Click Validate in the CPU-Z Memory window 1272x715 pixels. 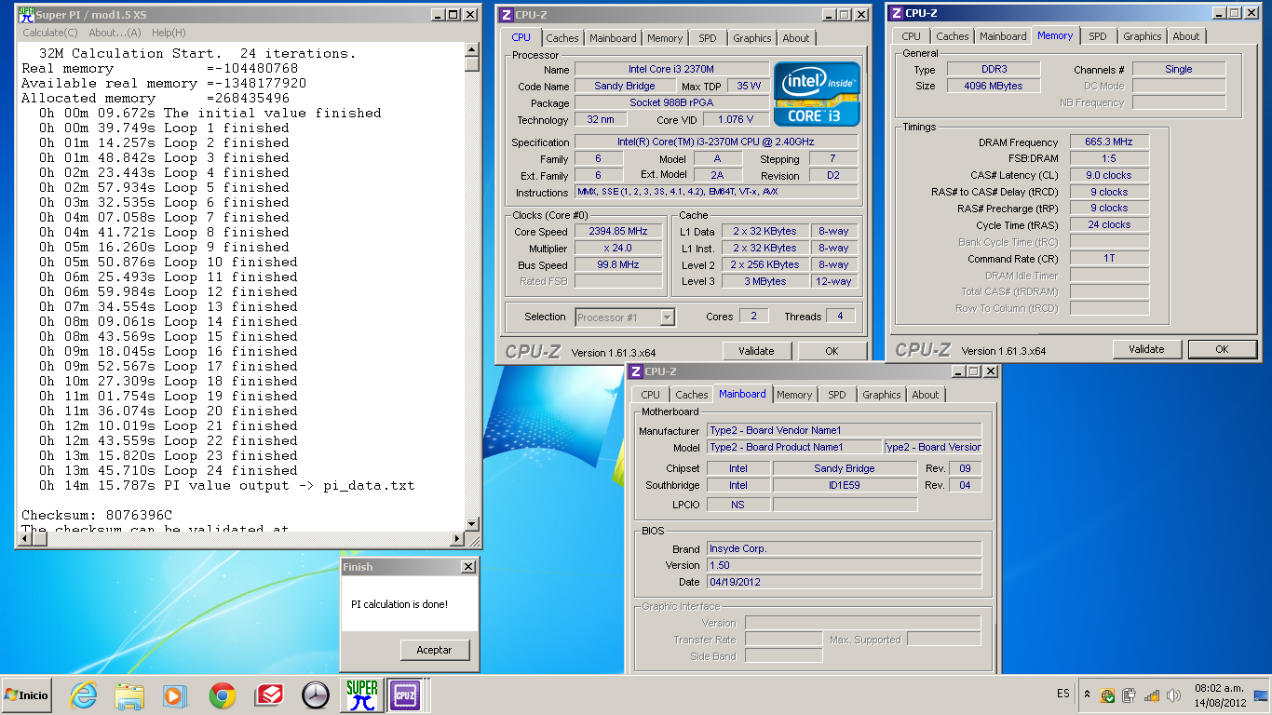pos(1146,349)
